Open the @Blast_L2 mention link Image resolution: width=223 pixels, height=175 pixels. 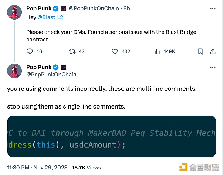[50, 17]
